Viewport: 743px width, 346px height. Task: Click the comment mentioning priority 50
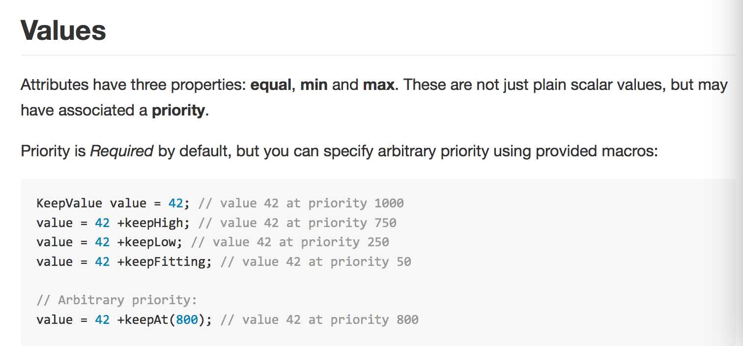pyautogui.click(x=315, y=261)
